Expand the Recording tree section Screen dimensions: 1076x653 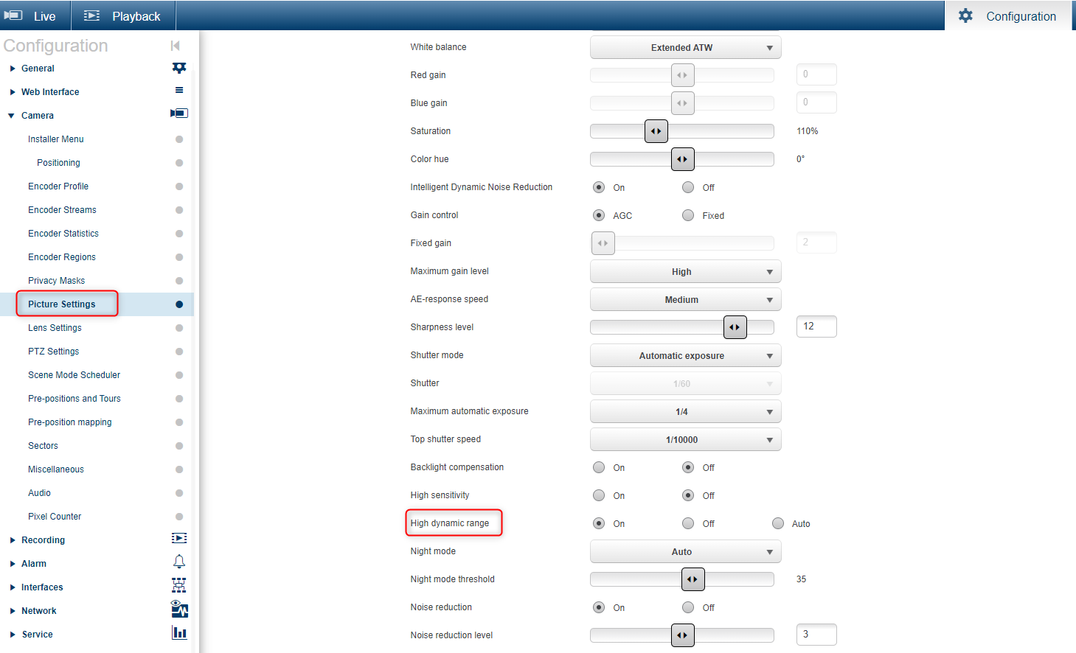[13, 540]
